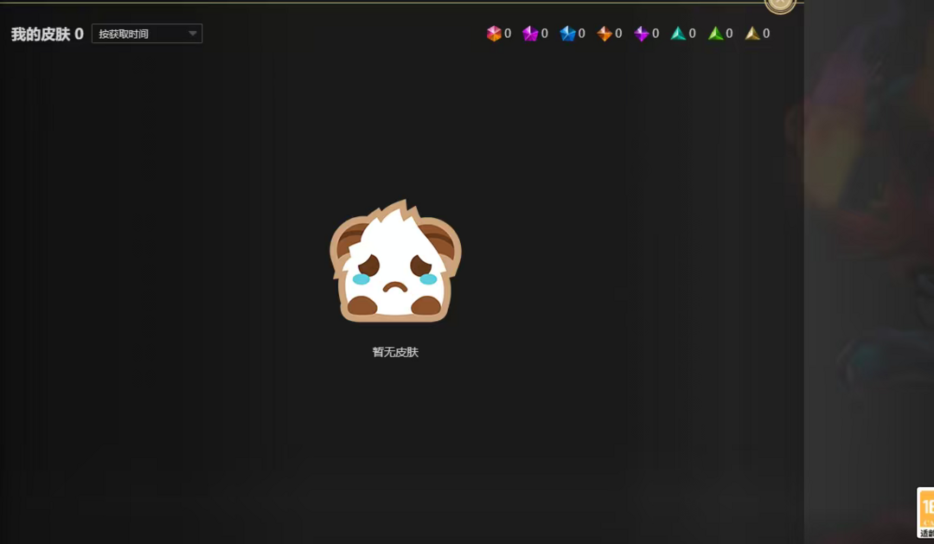Click the green triangle gem counter icon
Image resolution: width=934 pixels, height=544 pixels.
pyautogui.click(x=715, y=34)
